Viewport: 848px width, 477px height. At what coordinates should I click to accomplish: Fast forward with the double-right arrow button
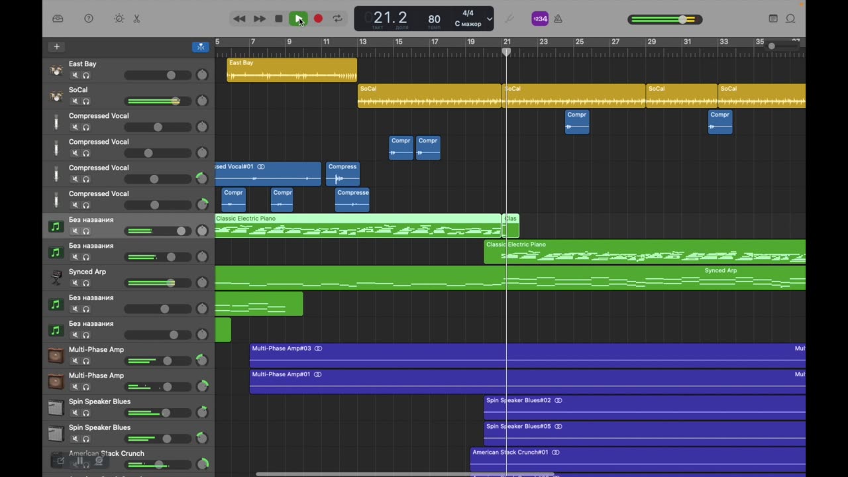pyautogui.click(x=260, y=19)
